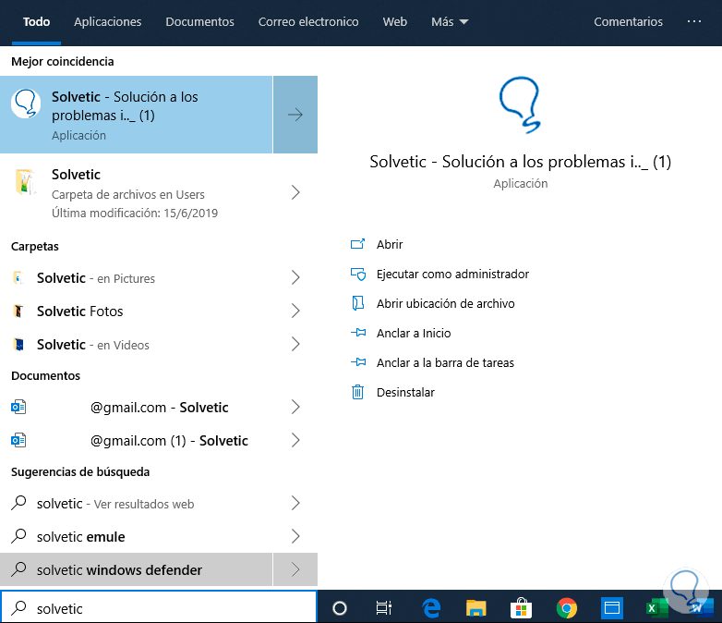Open Solvetic folder en Videos result
Image resolution: width=722 pixels, height=623 pixels.
tap(159, 345)
